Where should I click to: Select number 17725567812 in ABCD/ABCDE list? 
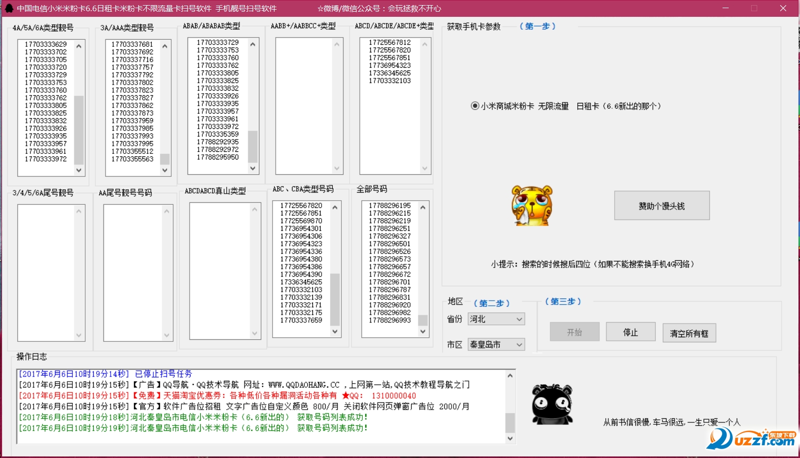[x=390, y=42]
